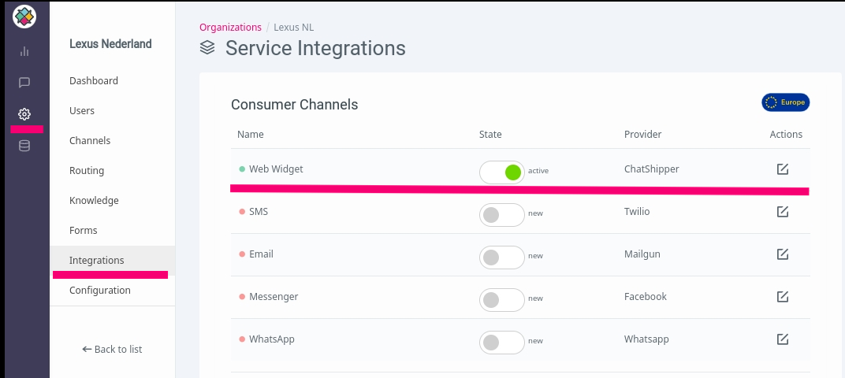Edit the Email Mailgun integration
The width and height of the screenshot is (845, 378).
click(x=783, y=254)
